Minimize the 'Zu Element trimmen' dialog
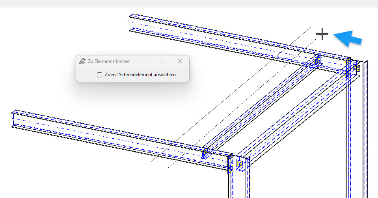This screenshot has width=378, height=198. [x=144, y=61]
